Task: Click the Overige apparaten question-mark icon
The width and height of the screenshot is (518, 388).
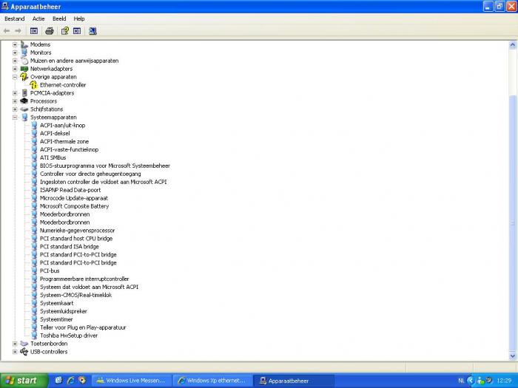Action: point(24,77)
